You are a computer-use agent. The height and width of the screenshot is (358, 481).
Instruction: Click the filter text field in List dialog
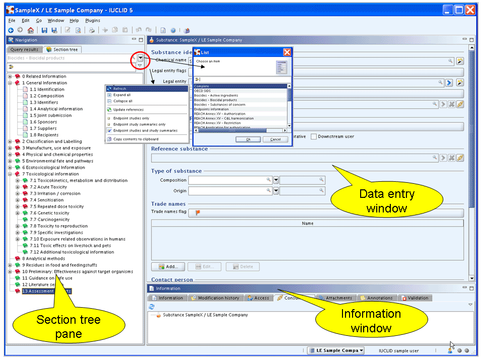[x=242, y=80]
